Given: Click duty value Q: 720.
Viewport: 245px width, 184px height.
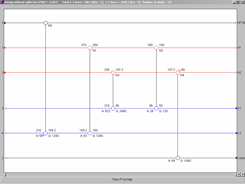Looking at the screenshot, I should tap(164, 111).
